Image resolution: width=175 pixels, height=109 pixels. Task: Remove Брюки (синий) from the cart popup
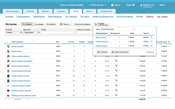pos(152,37)
